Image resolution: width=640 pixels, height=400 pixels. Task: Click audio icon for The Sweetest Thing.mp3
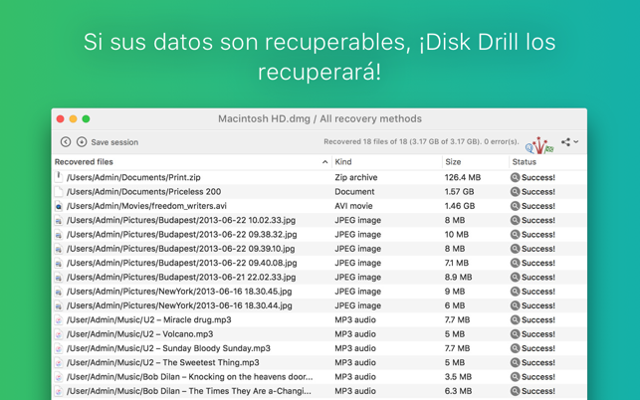(x=59, y=362)
